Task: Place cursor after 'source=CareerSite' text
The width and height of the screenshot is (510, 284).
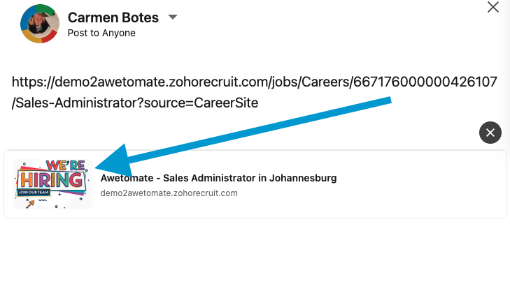Action: pyautogui.click(x=260, y=103)
